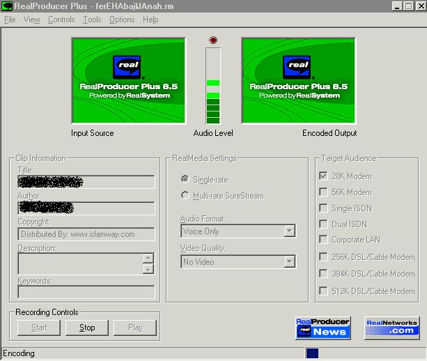
Task: Enable the 56K Modem checkbox
Action: coord(323,192)
